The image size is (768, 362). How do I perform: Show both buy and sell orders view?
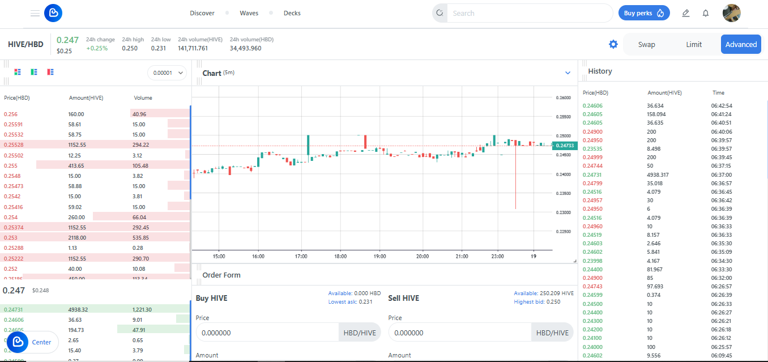pos(18,72)
